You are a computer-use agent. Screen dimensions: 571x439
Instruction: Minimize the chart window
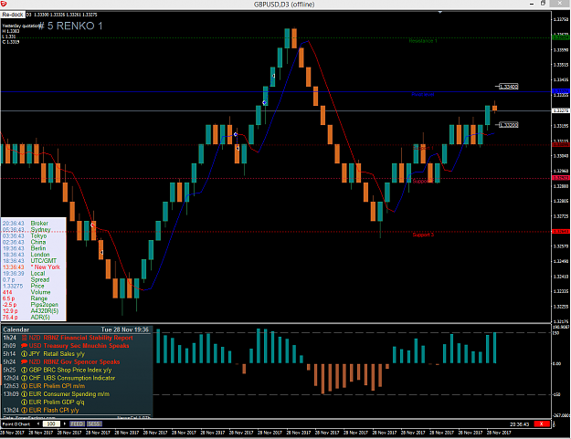532,4
